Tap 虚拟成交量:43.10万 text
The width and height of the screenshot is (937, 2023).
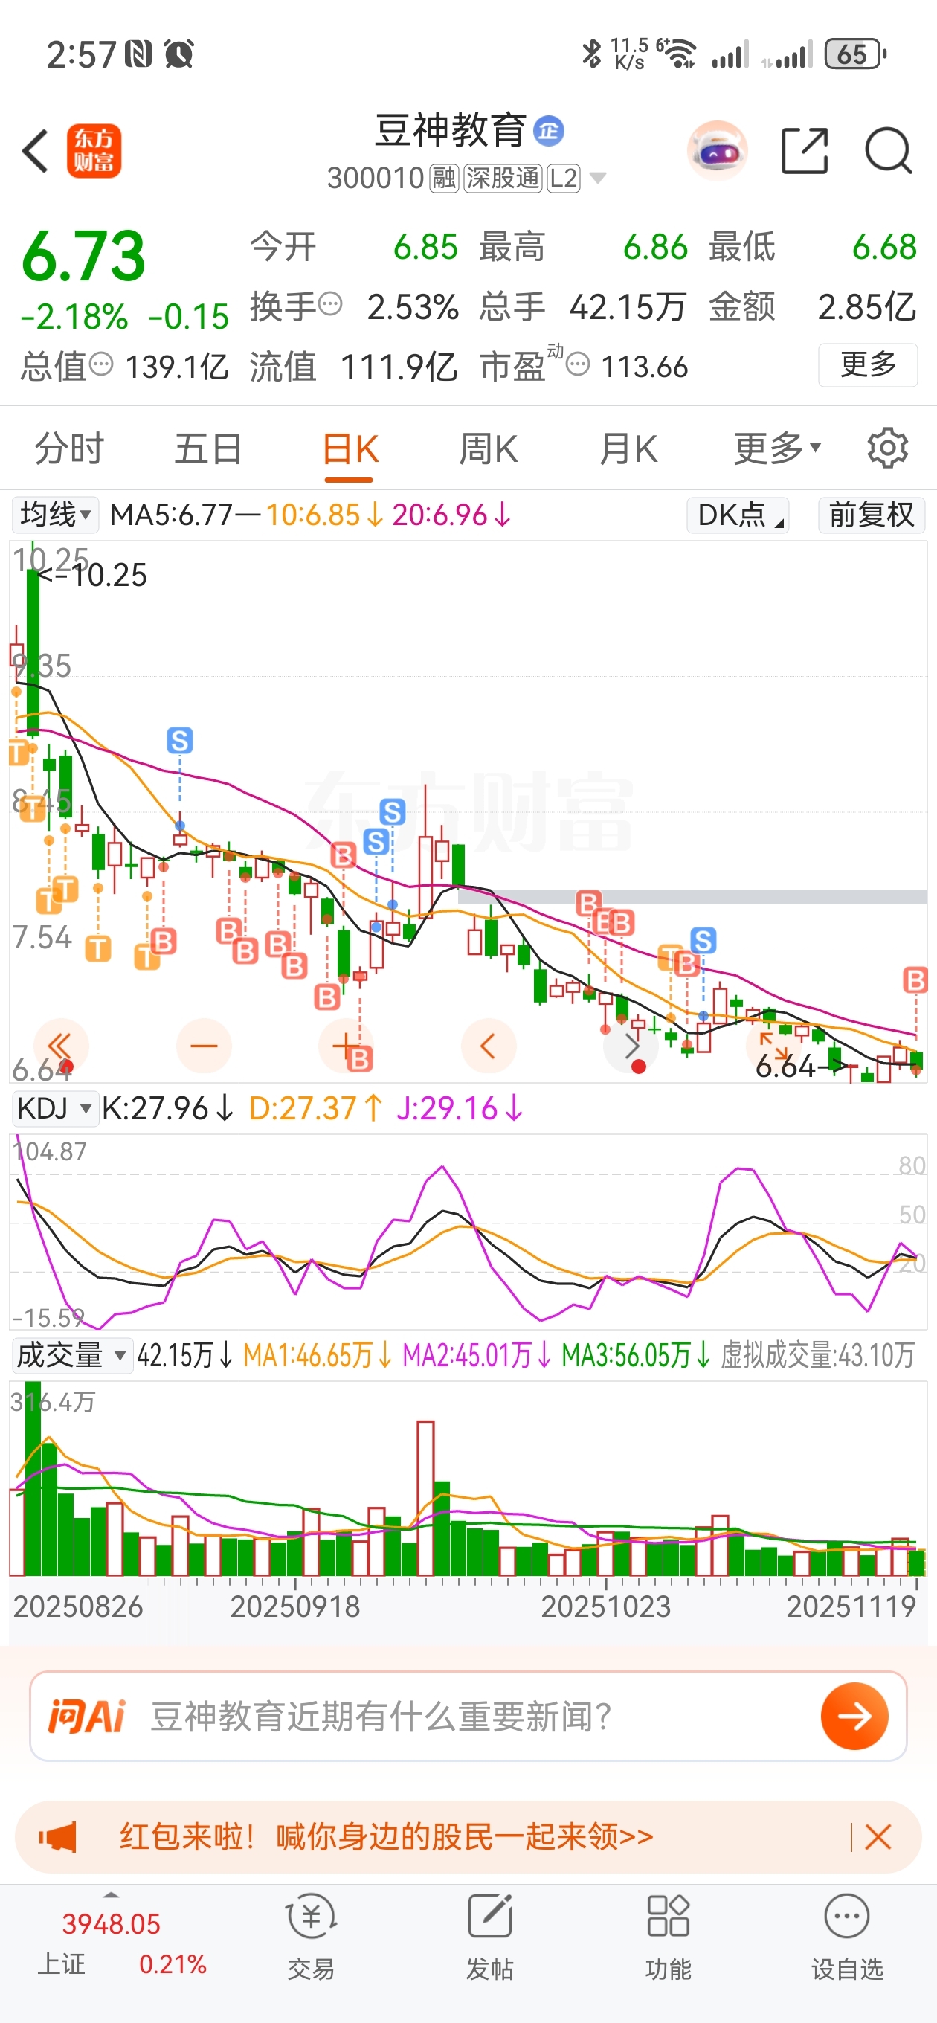(817, 1354)
